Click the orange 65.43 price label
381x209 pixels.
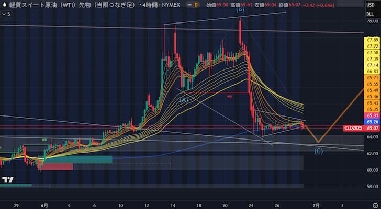373,103
